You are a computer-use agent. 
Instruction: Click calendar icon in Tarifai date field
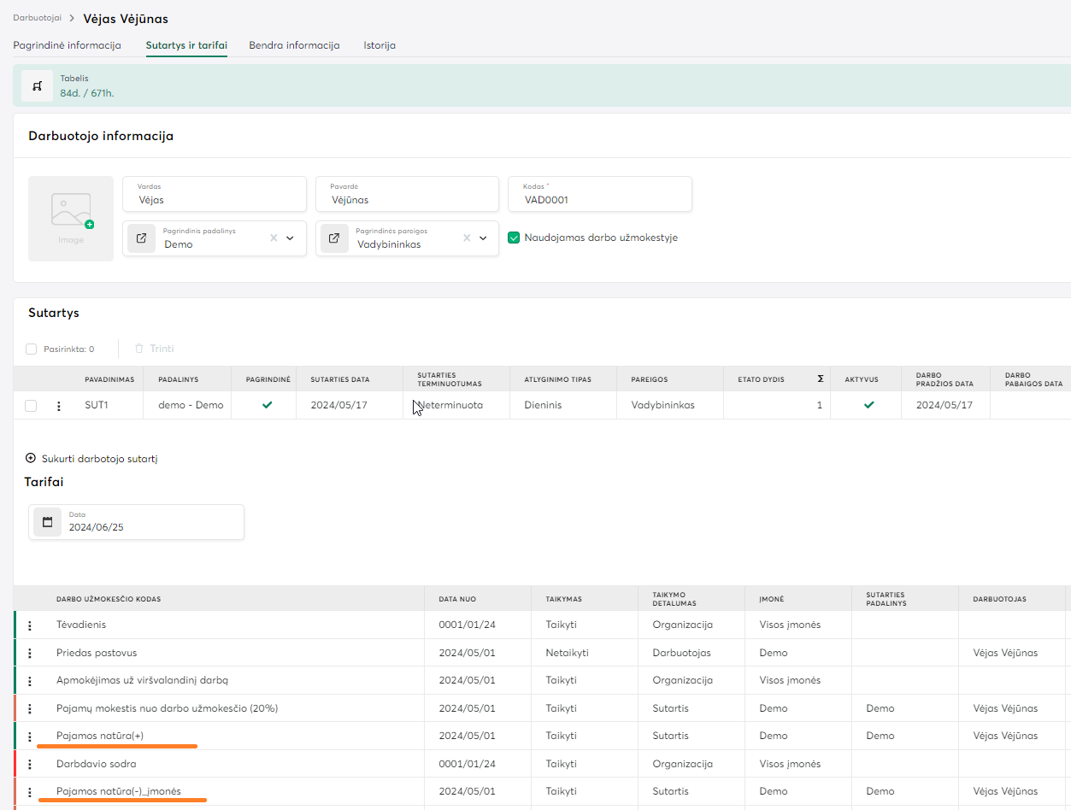(48, 522)
